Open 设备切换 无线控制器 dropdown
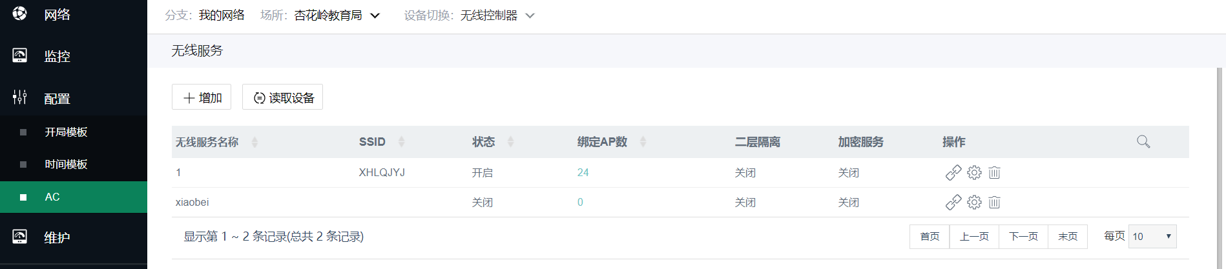 coord(530,15)
